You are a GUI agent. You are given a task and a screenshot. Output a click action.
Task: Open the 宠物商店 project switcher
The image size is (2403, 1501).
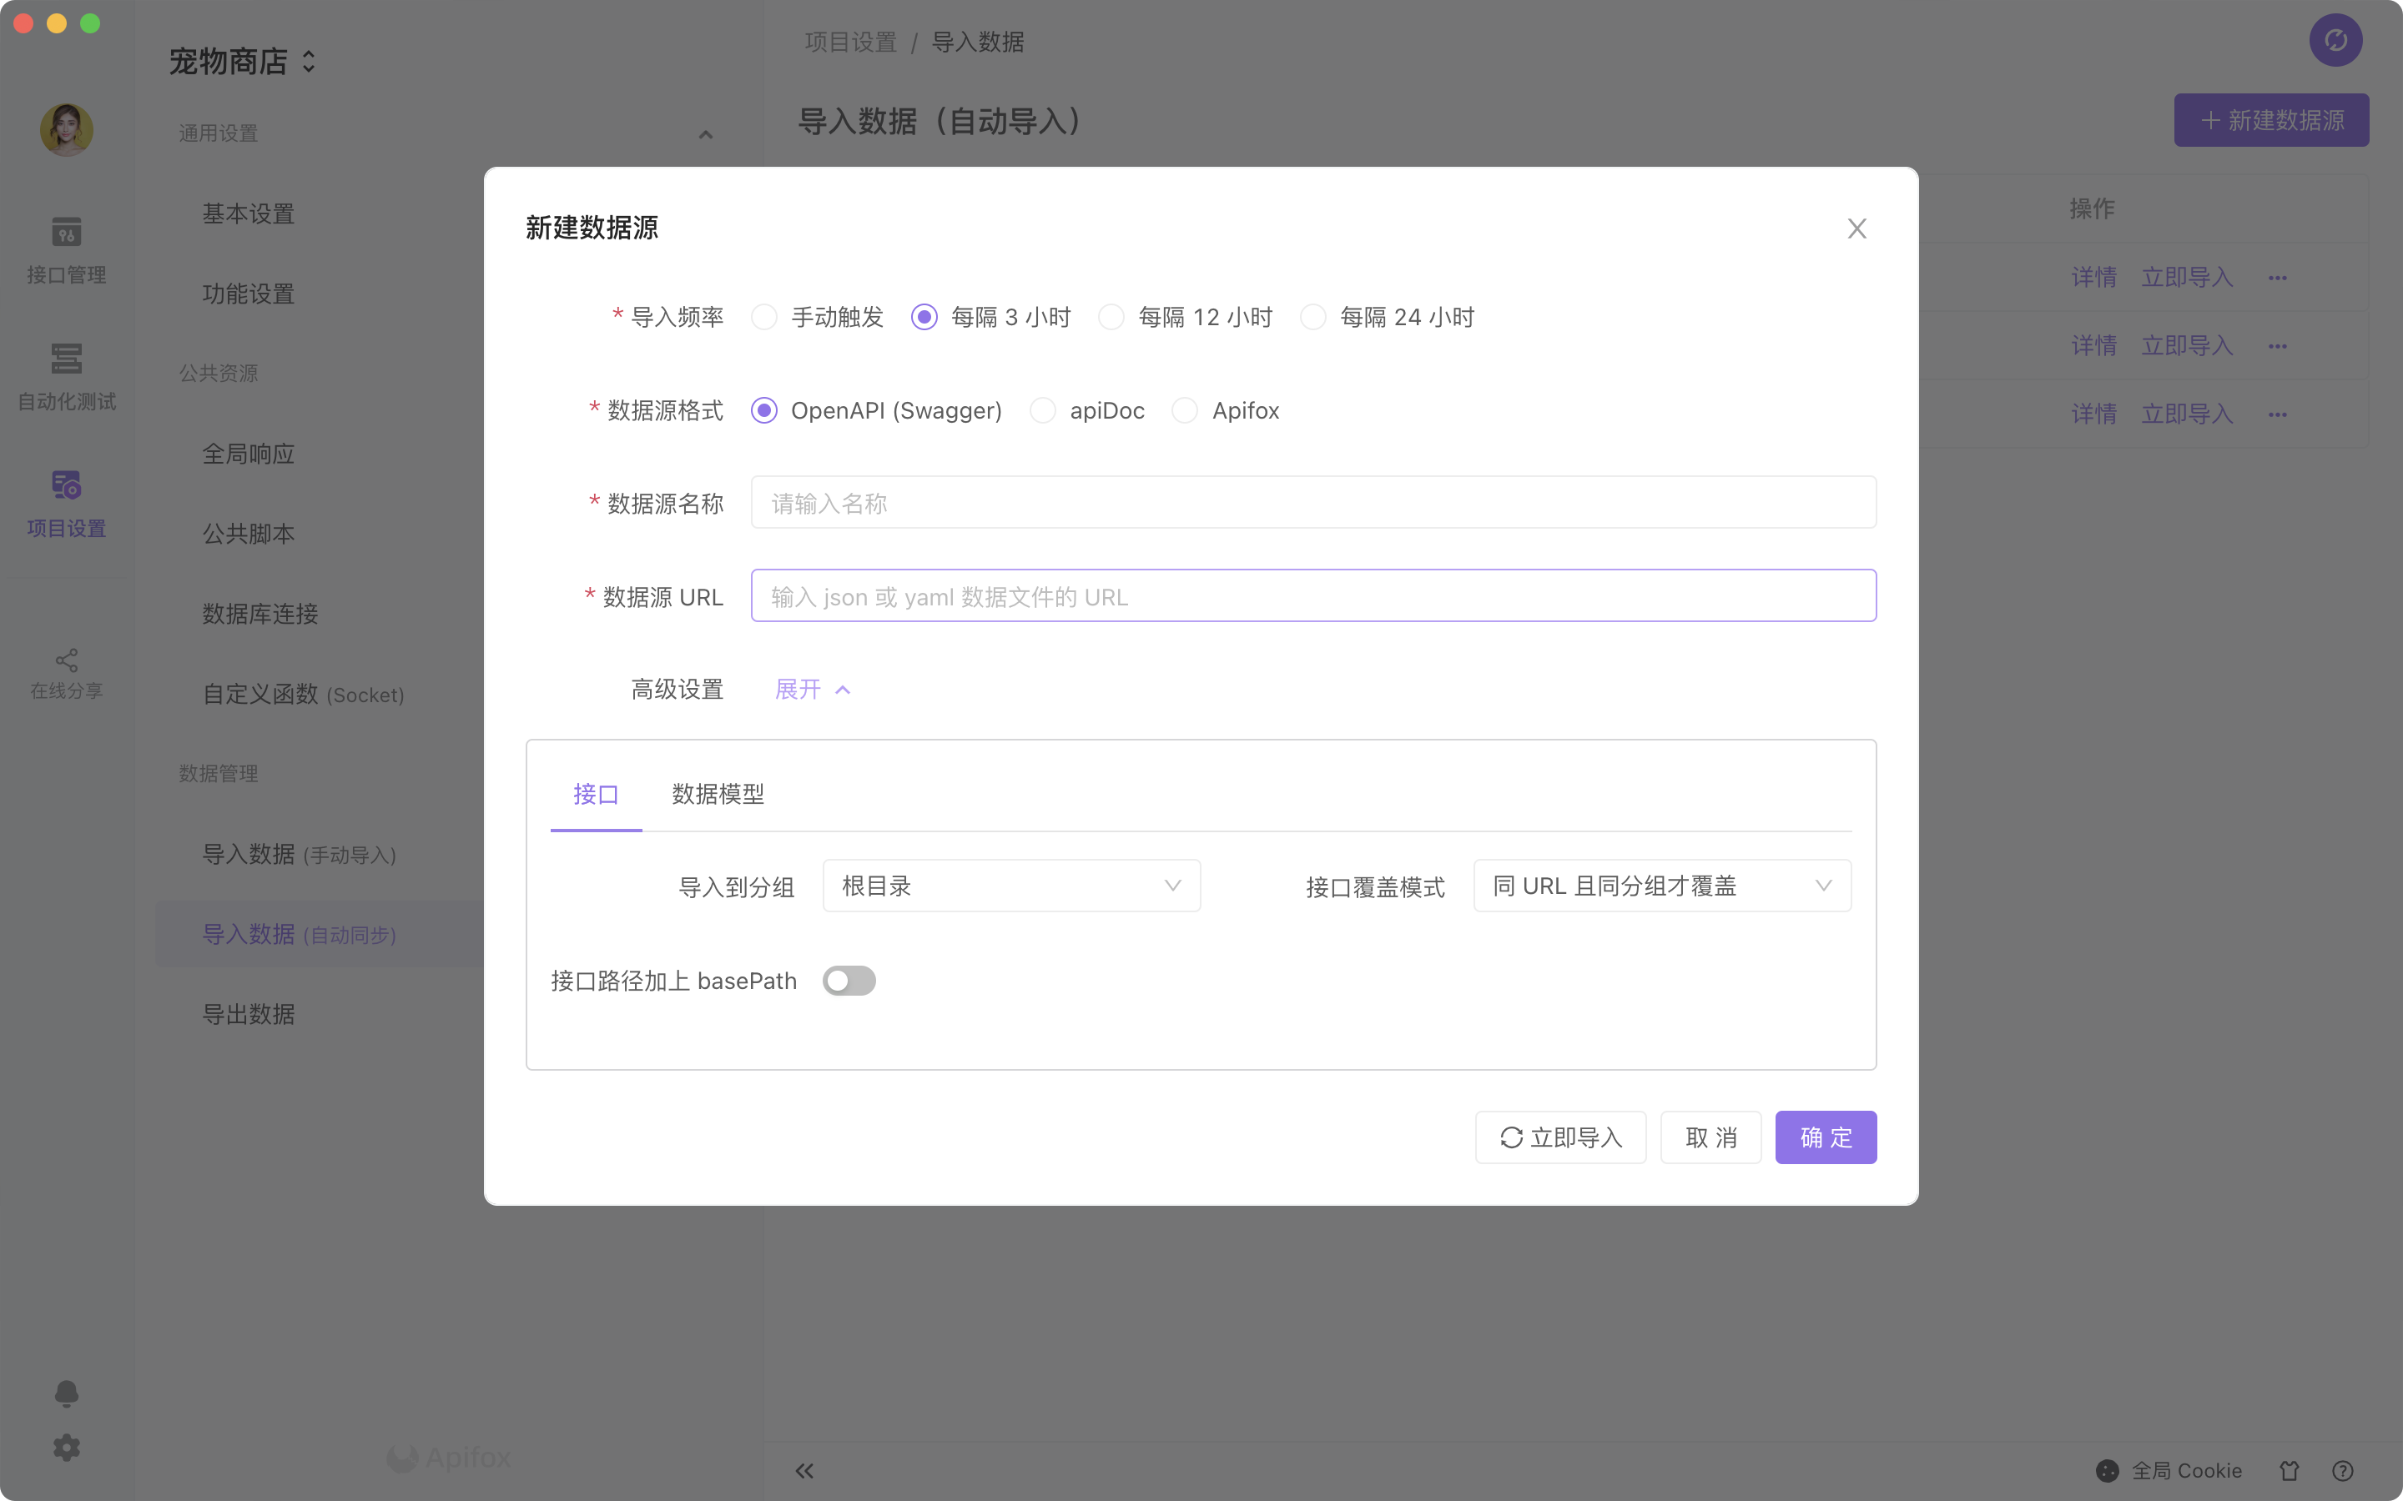click(242, 62)
